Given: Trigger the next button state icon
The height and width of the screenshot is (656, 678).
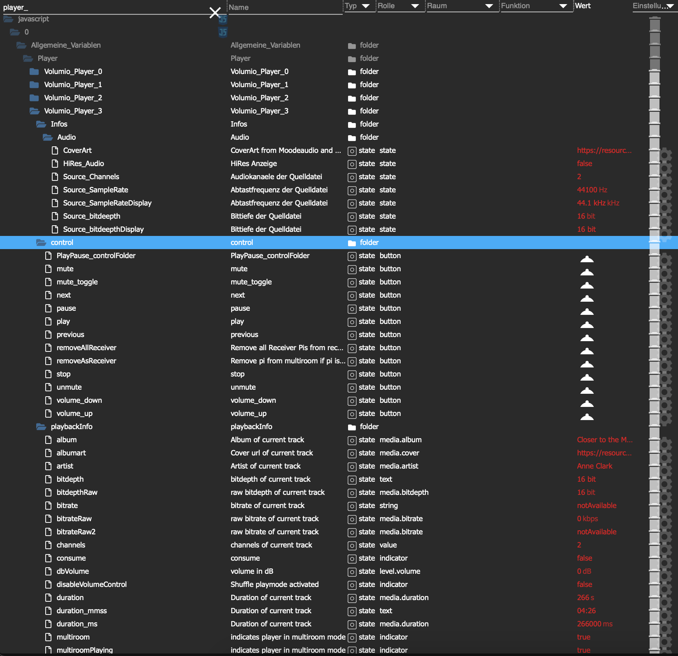Looking at the screenshot, I should pyautogui.click(x=587, y=298).
